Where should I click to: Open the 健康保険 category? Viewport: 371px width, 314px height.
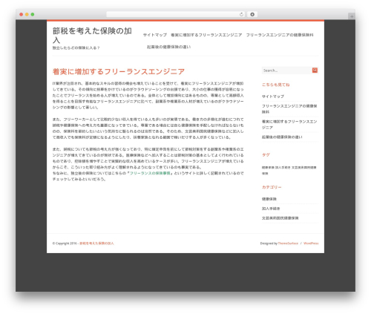point(269,199)
